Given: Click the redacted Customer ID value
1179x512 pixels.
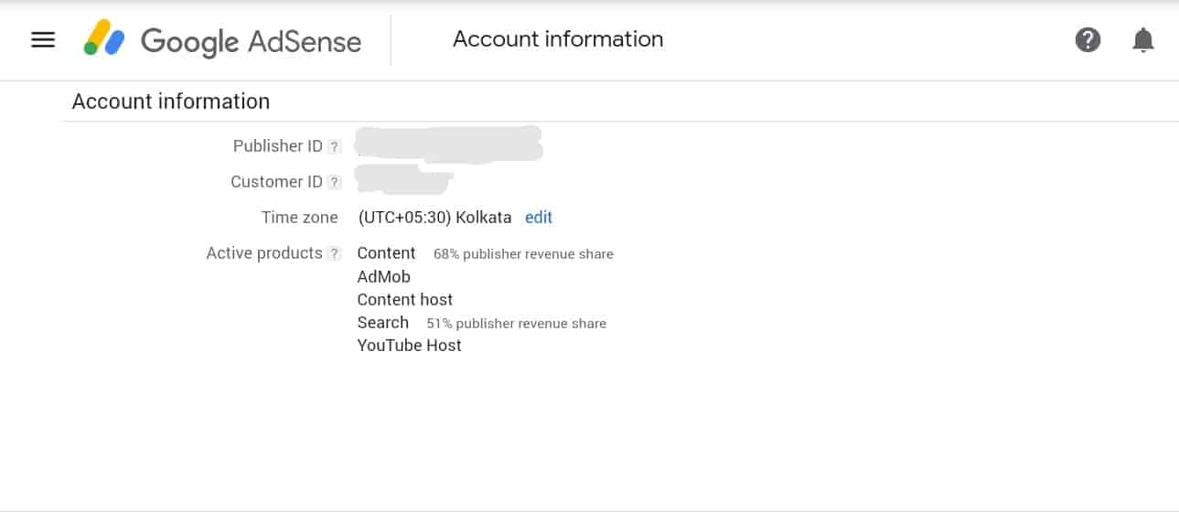Looking at the screenshot, I should point(403,180).
